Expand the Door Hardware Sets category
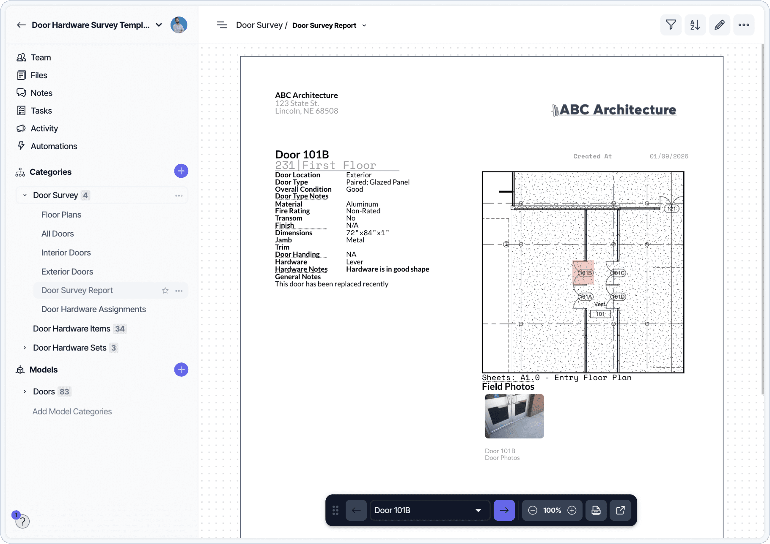The width and height of the screenshot is (770, 544). tap(25, 348)
